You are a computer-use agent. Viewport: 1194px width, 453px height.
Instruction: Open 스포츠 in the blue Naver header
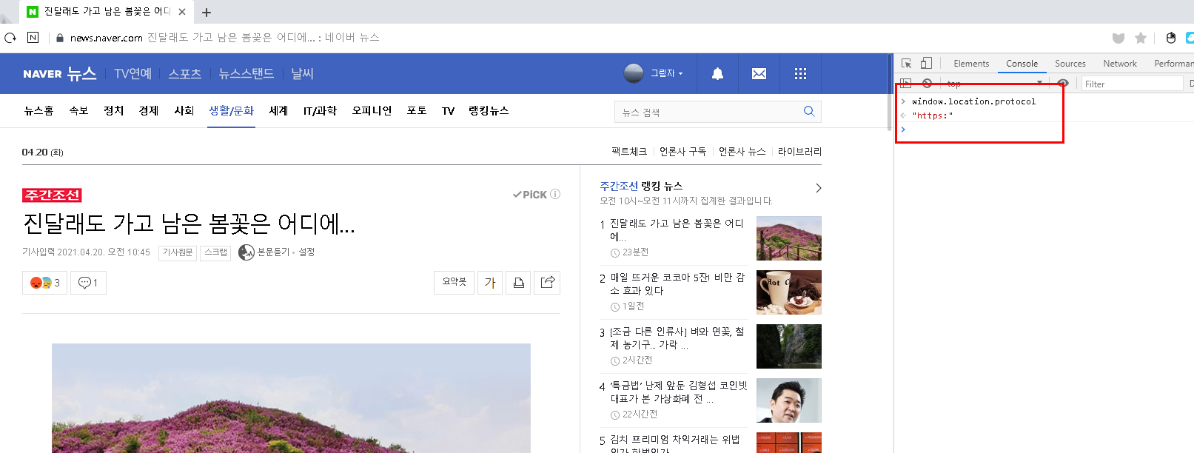[x=184, y=73]
